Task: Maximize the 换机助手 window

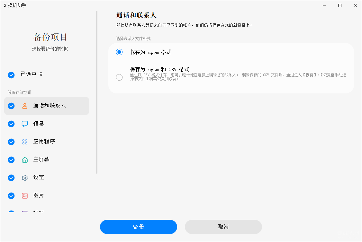Action: [x=340, y=5]
